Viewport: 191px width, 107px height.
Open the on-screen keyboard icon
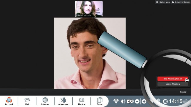click(x=186, y=101)
